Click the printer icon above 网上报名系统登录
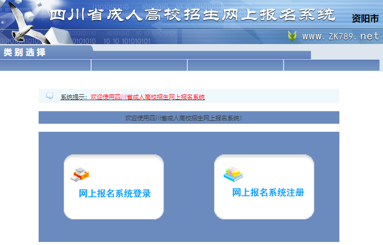Viewport: 383px width, 245px height. tap(80, 174)
